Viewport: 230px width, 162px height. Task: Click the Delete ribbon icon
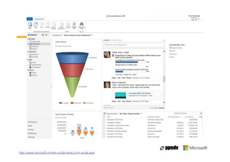[48, 24]
